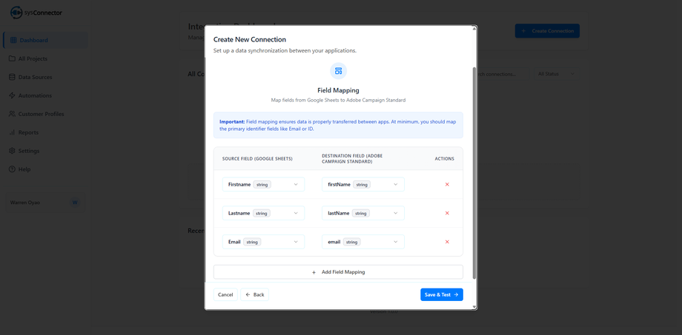Open the Email source field dropdown
Viewport: 682px width, 335px height.
[x=263, y=242]
